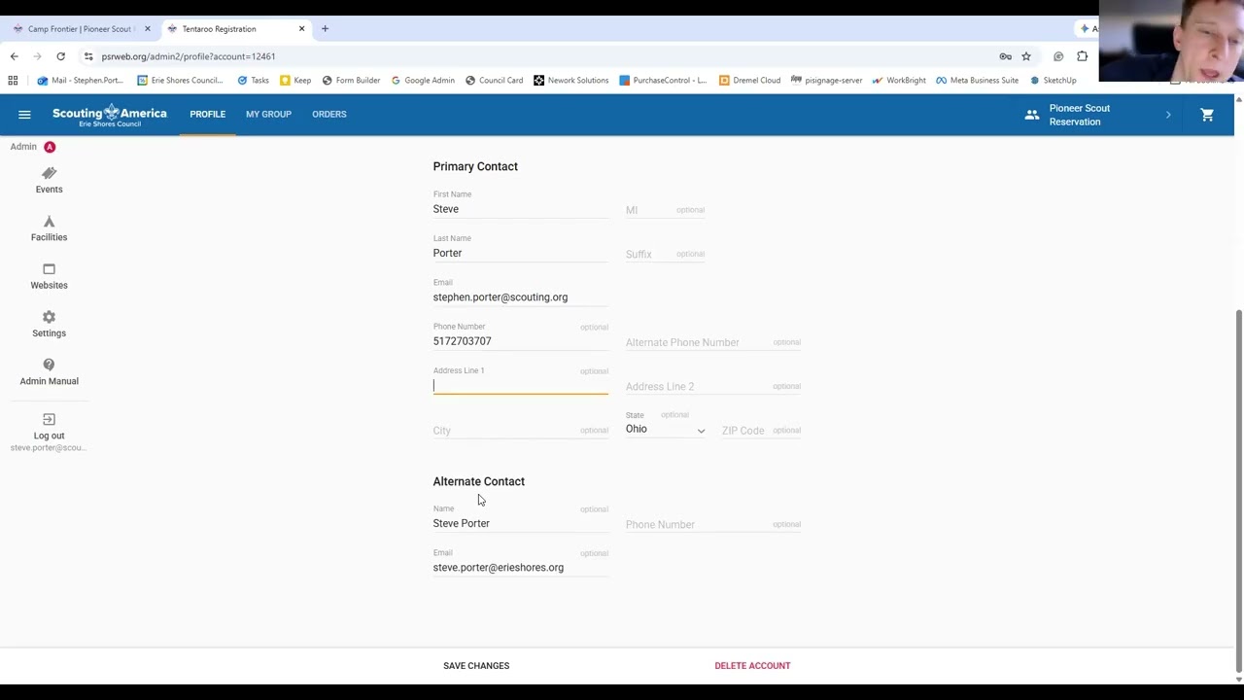The image size is (1244, 700).
Task: Open the Tasks bookmark
Action: [253, 80]
